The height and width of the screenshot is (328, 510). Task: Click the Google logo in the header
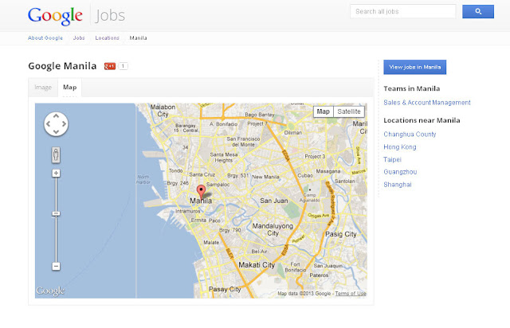55,16
